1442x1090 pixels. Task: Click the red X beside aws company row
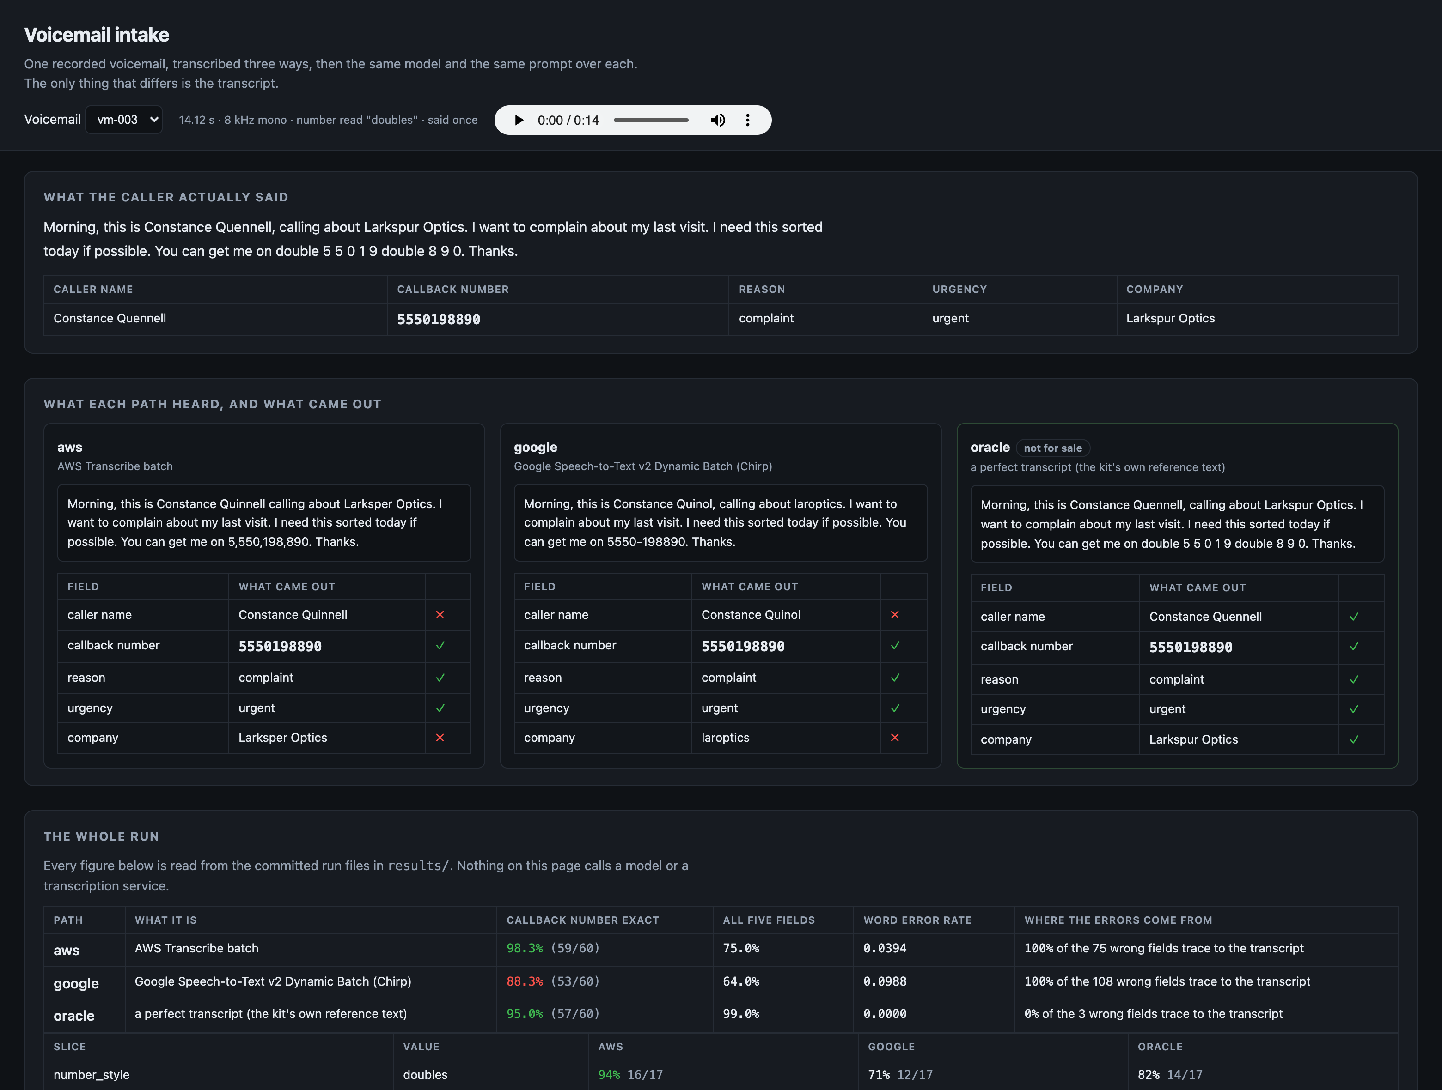click(440, 738)
